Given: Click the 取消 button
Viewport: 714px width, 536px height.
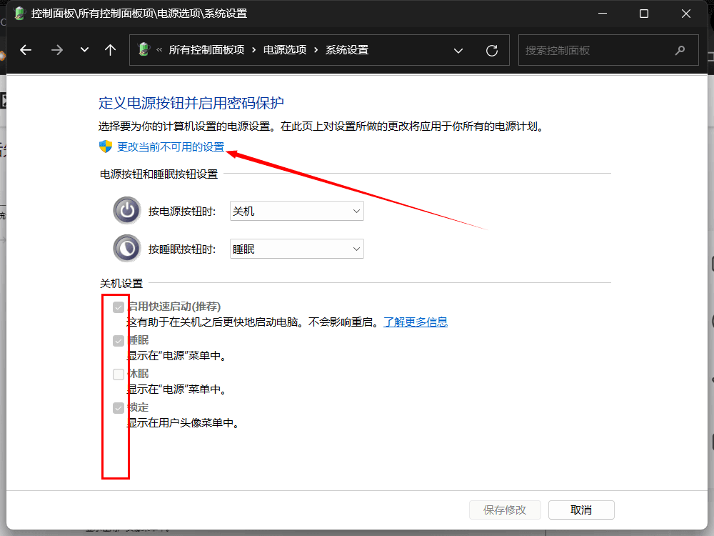Looking at the screenshot, I should point(581,510).
